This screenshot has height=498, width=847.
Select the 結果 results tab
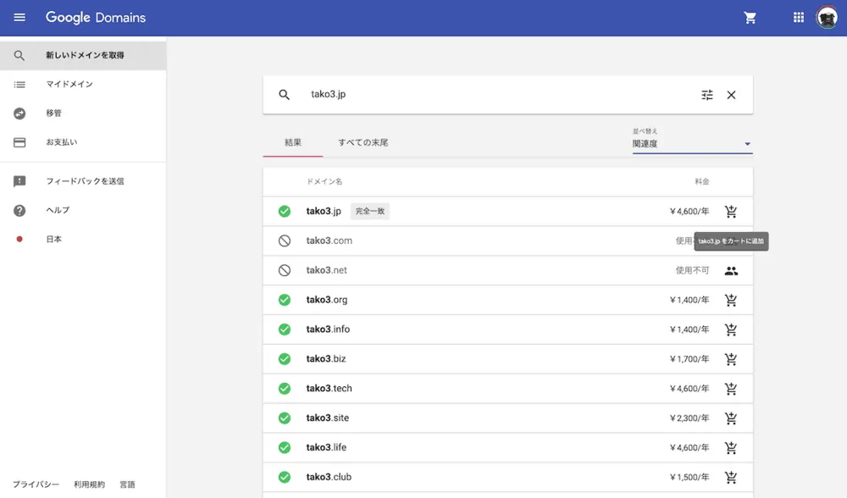click(x=292, y=142)
